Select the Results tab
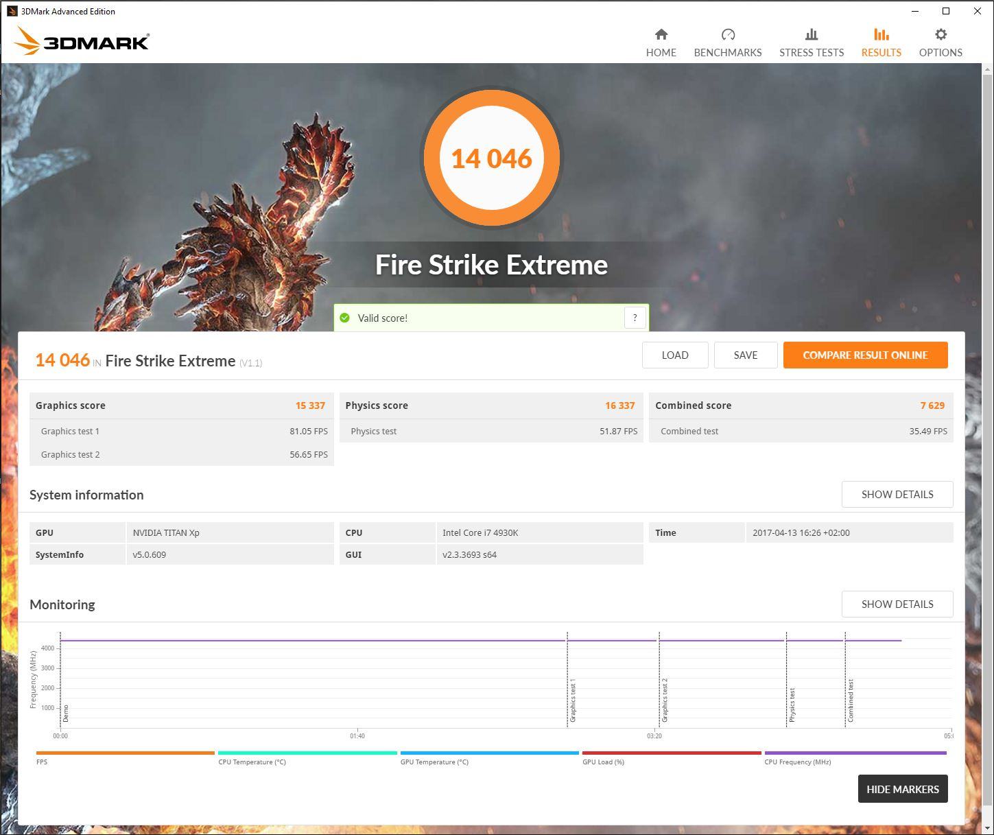This screenshot has height=835, width=994. [x=881, y=43]
